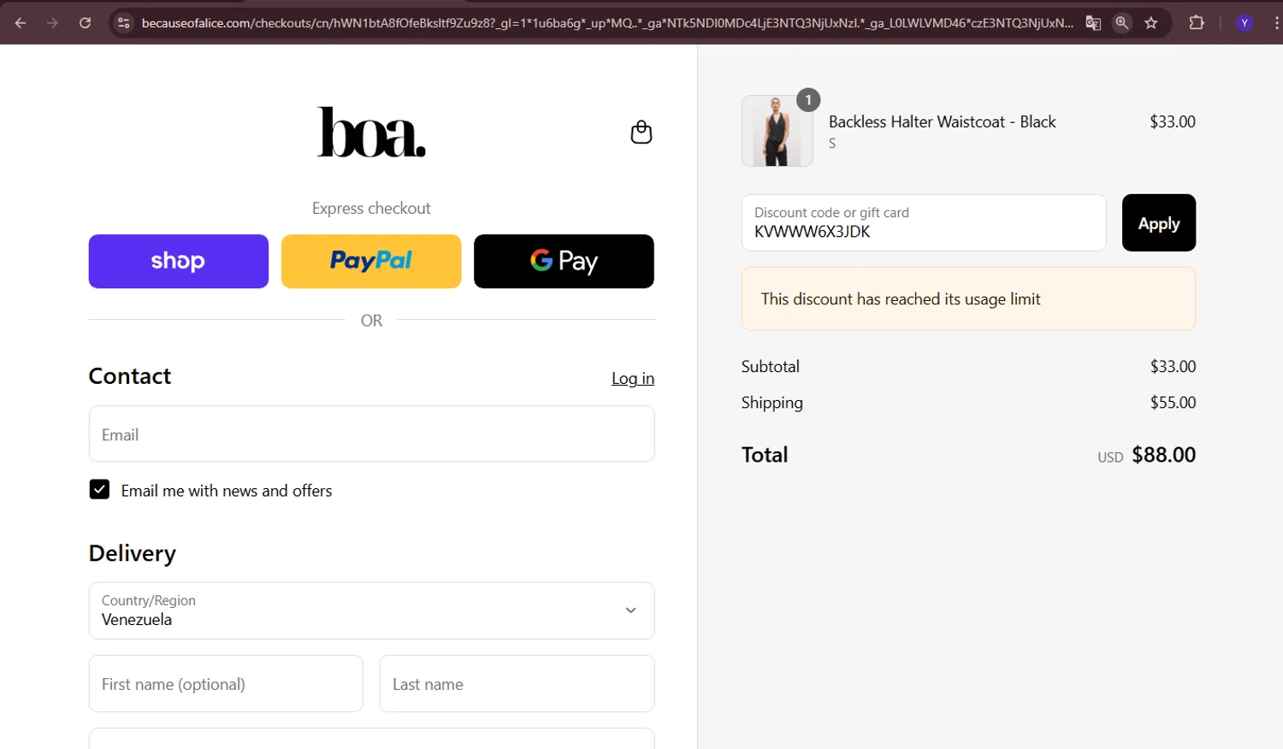
Task: Click the Delivery section heading
Action: coord(133,553)
